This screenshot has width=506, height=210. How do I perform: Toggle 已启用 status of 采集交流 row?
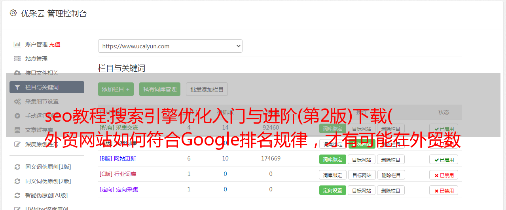pos(444,129)
